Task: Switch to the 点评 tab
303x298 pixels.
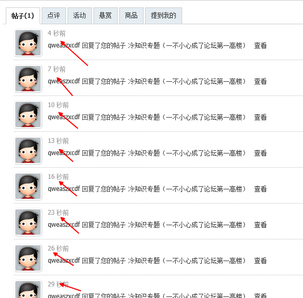Action: pos(54,16)
